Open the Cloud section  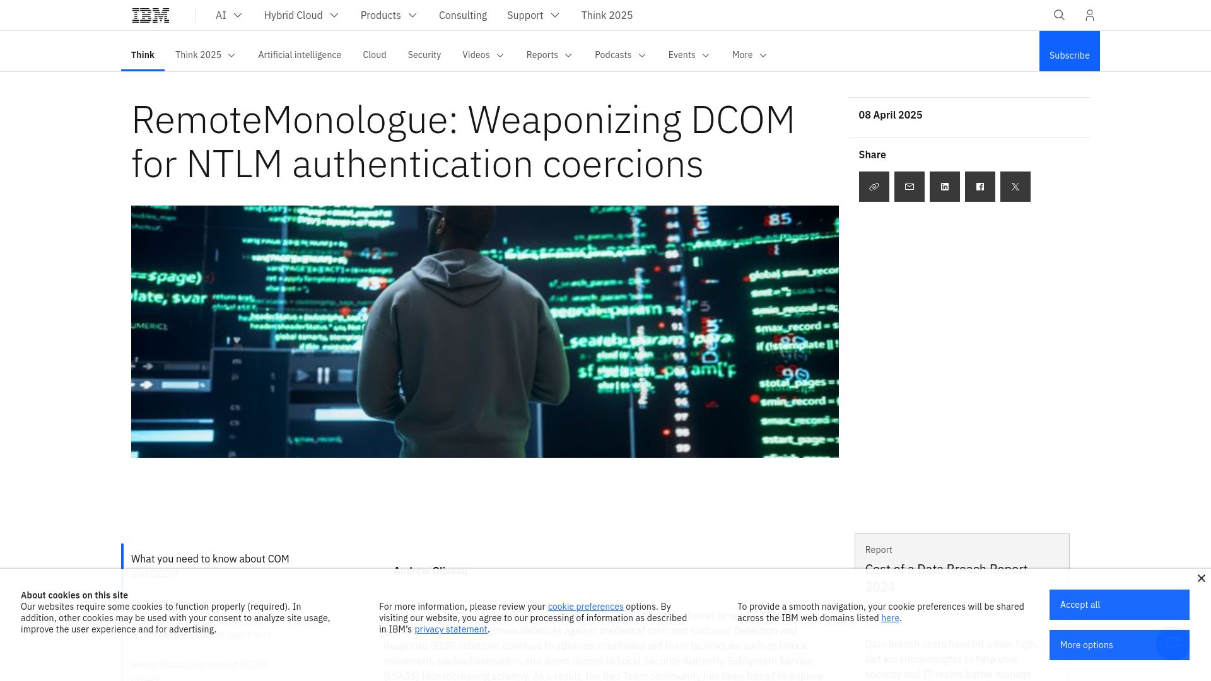click(375, 55)
